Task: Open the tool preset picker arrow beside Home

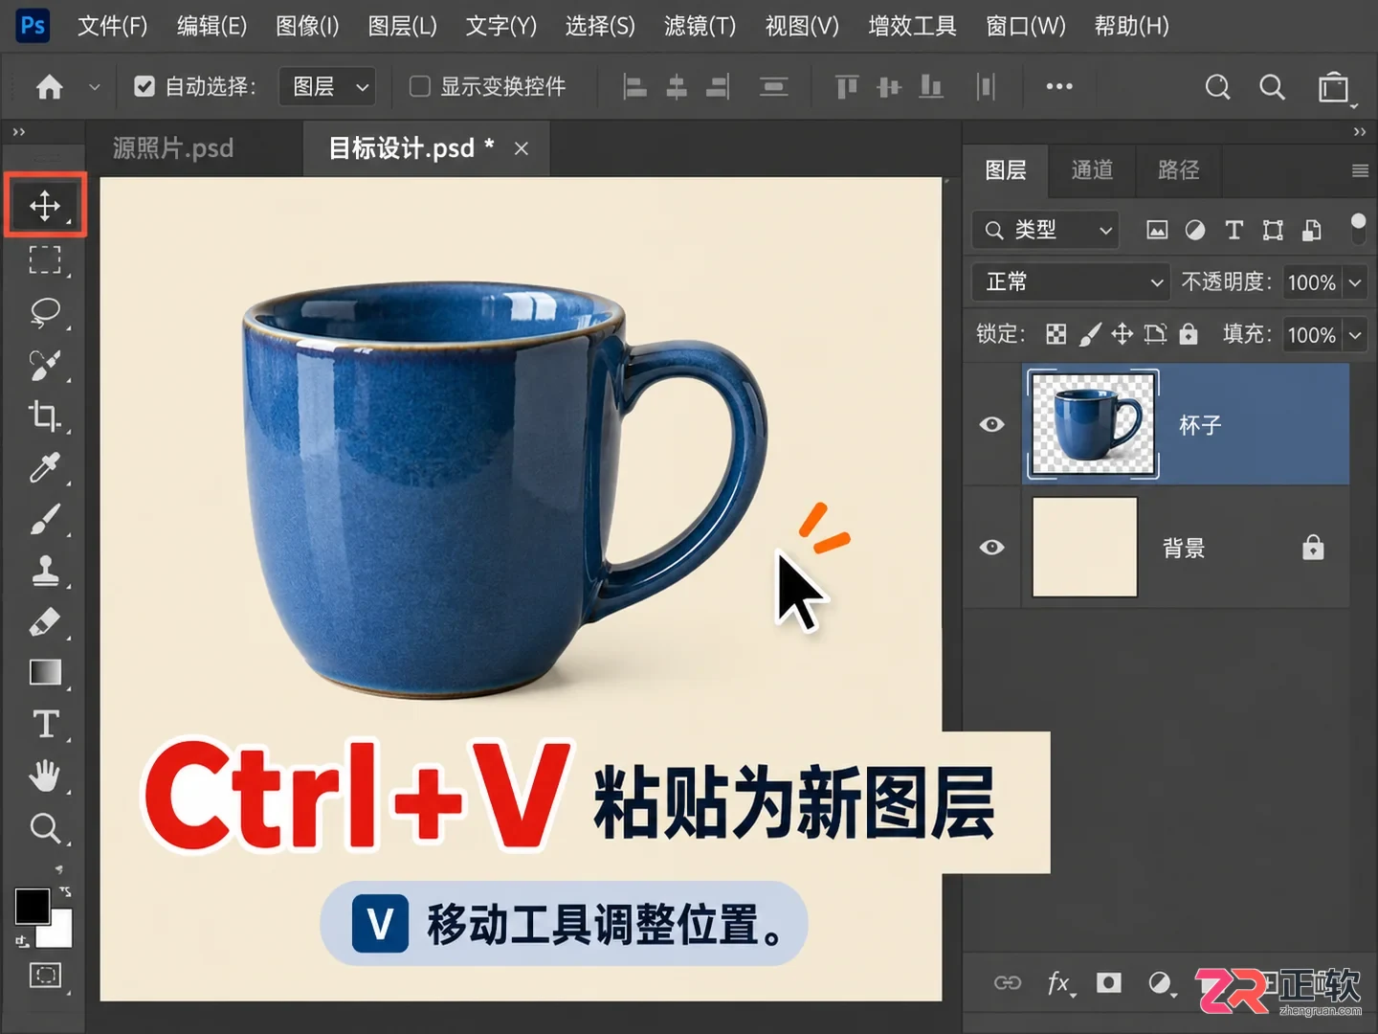Action: coord(94,87)
